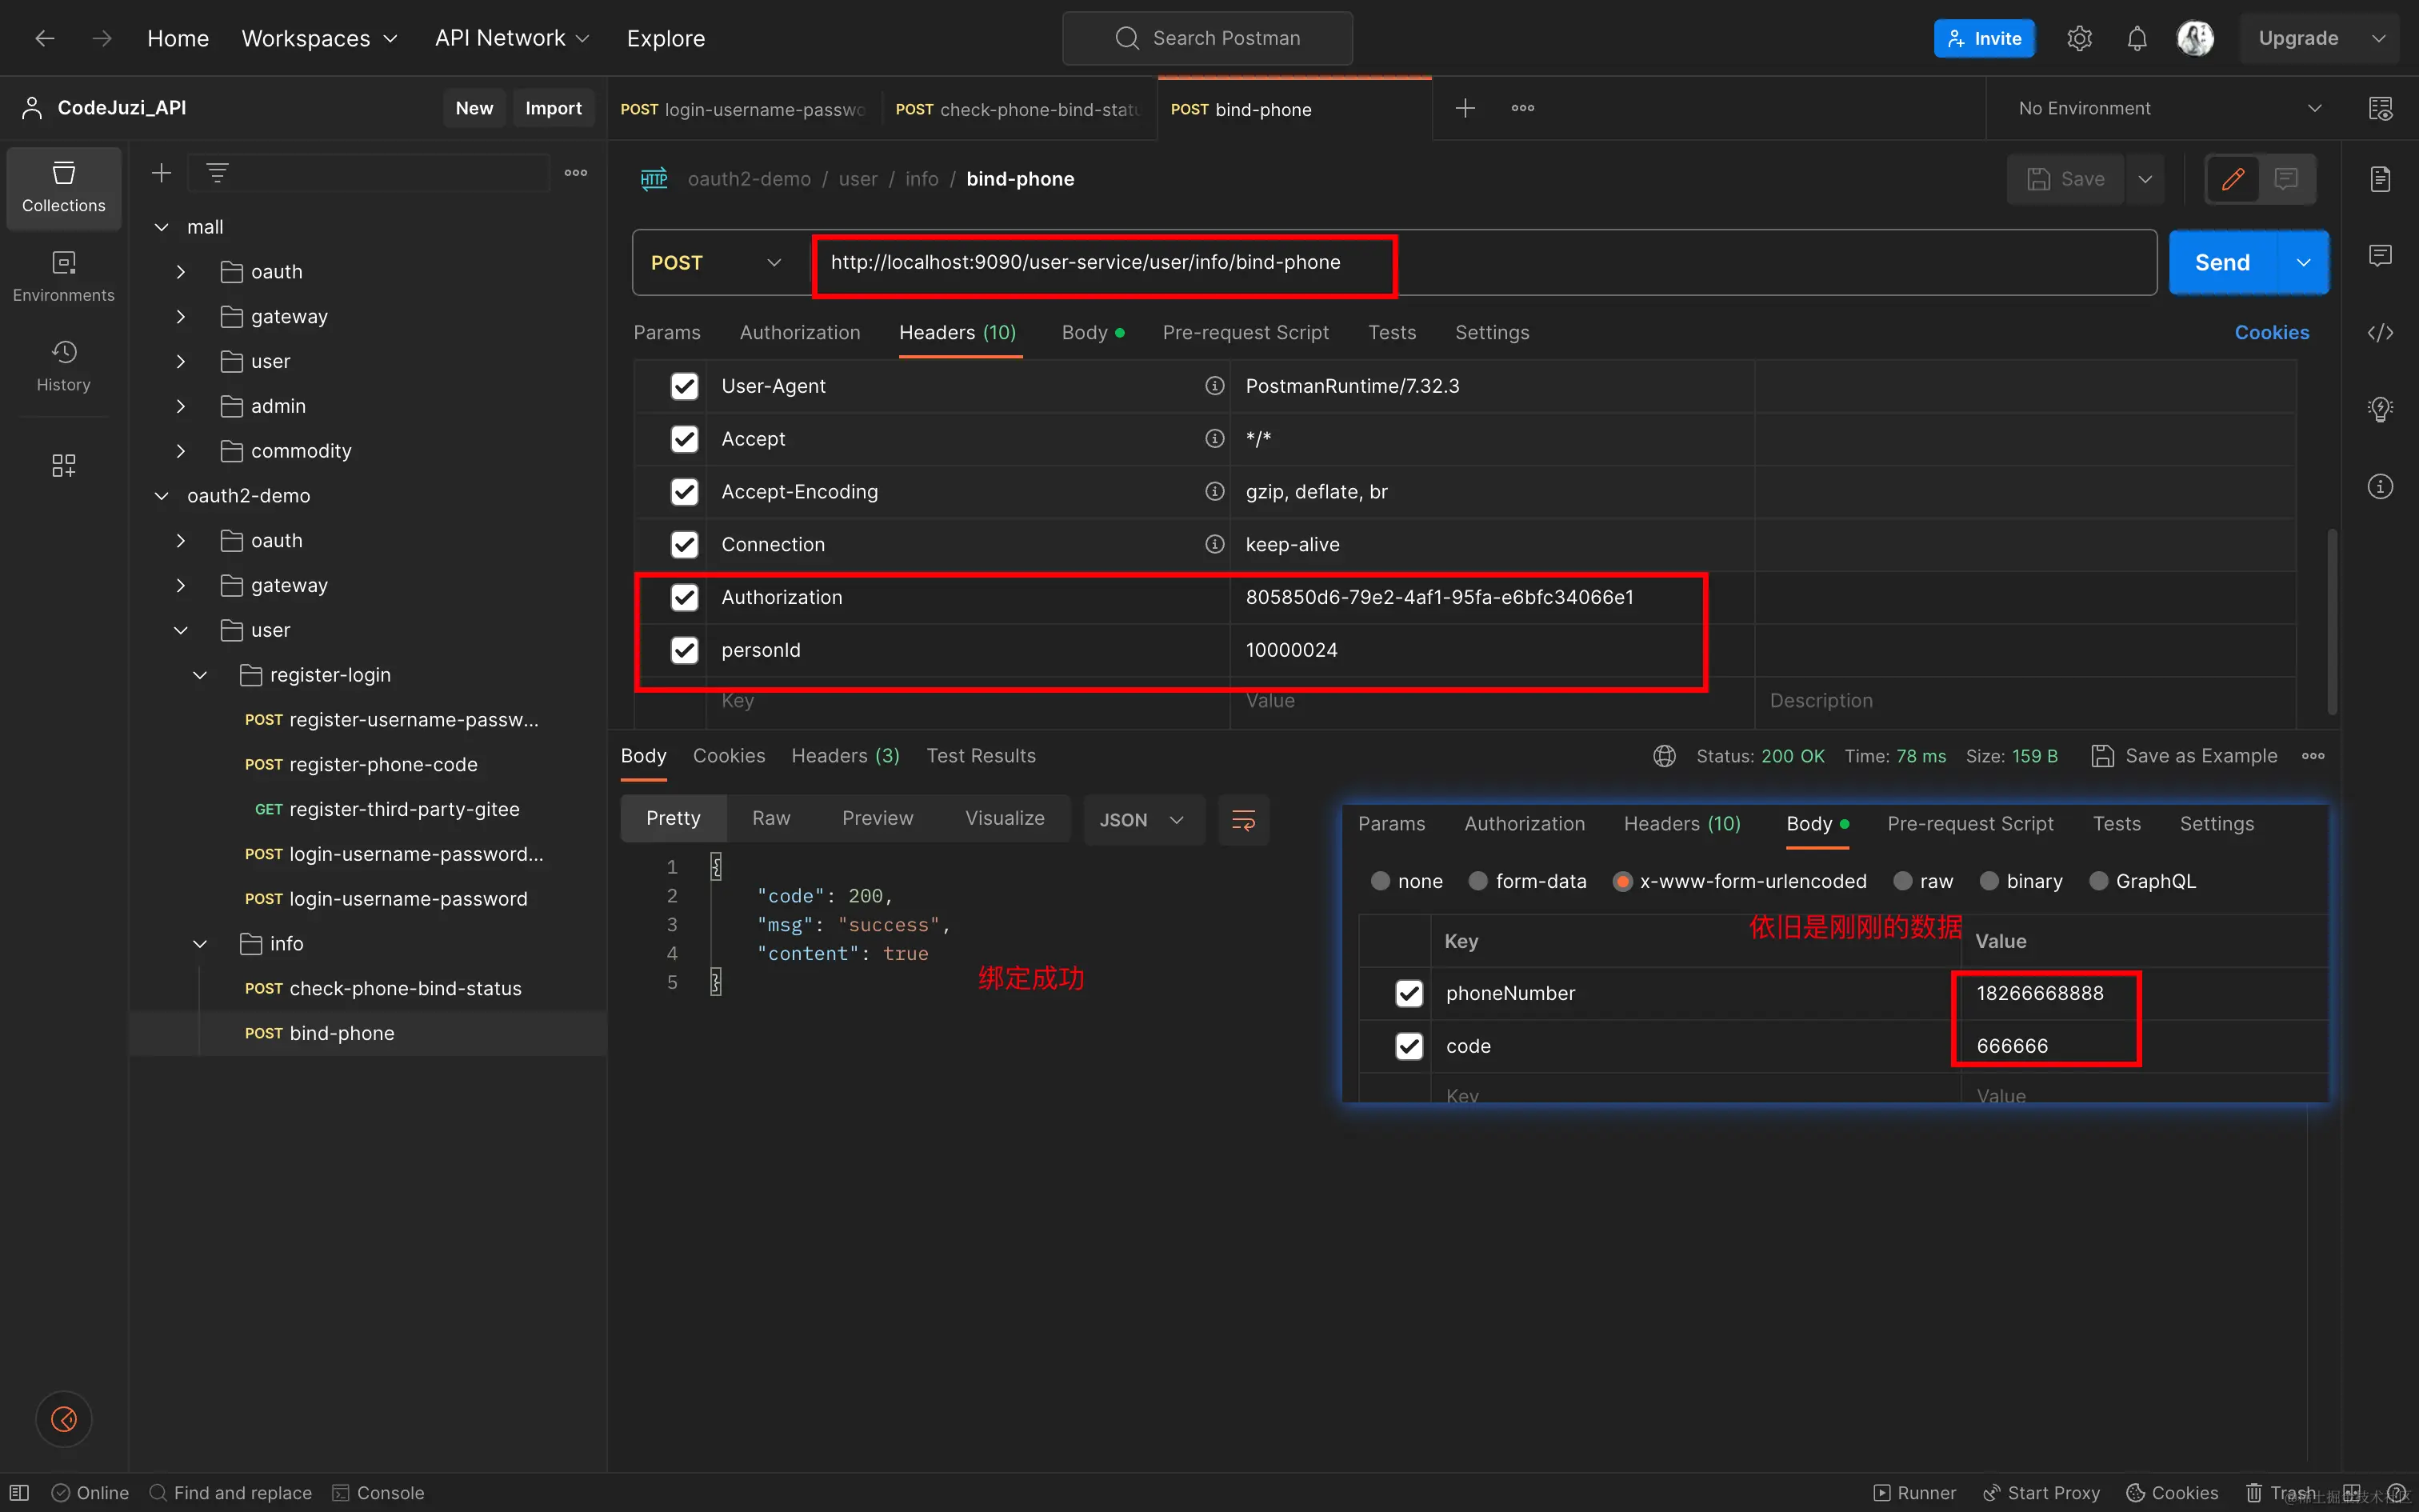This screenshot has width=2419, height=1512.
Task: Open the settings gear icon
Action: 2079,39
